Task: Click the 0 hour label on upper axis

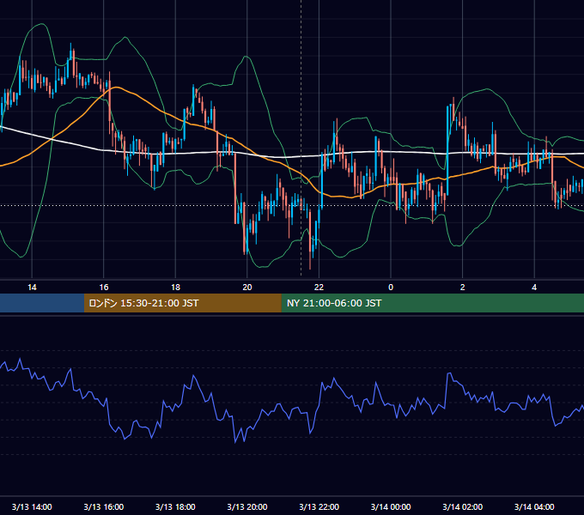Action: click(x=391, y=288)
